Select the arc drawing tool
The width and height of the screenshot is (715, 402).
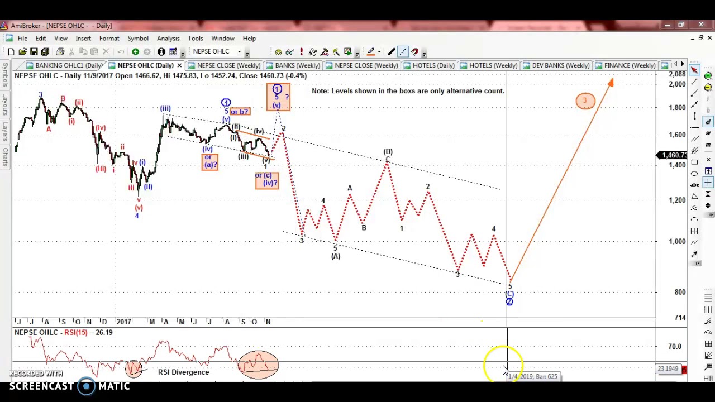coord(694,219)
